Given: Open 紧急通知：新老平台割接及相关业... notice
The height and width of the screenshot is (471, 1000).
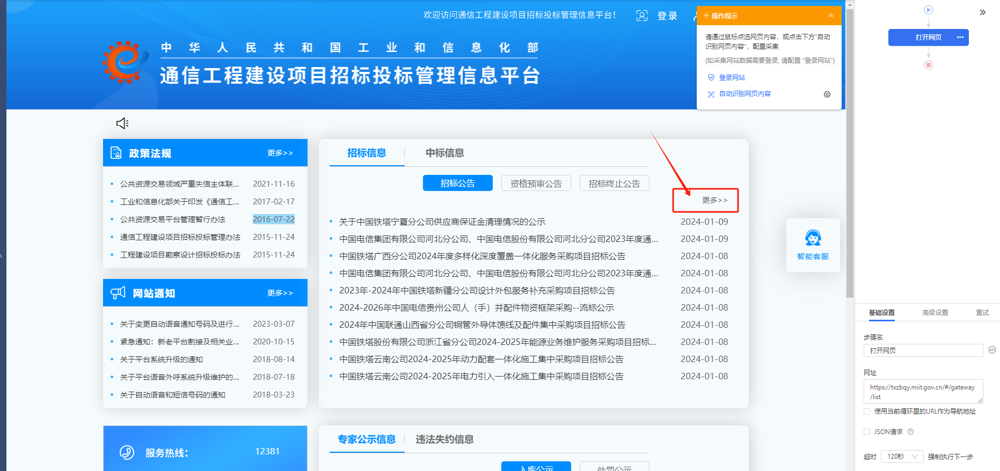Looking at the screenshot, I should click(x=179, y=342).
